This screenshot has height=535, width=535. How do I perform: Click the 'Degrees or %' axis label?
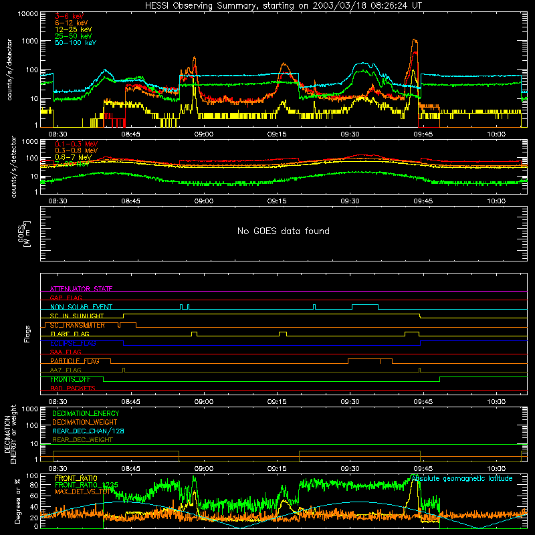(x=17, y=502)
